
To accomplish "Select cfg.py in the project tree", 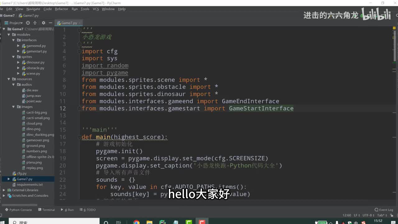I will 19,174.
